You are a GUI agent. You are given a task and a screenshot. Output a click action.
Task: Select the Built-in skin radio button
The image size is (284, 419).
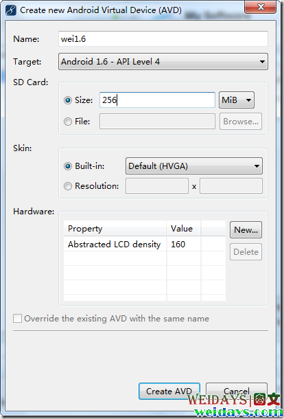(x=68, y=166)
